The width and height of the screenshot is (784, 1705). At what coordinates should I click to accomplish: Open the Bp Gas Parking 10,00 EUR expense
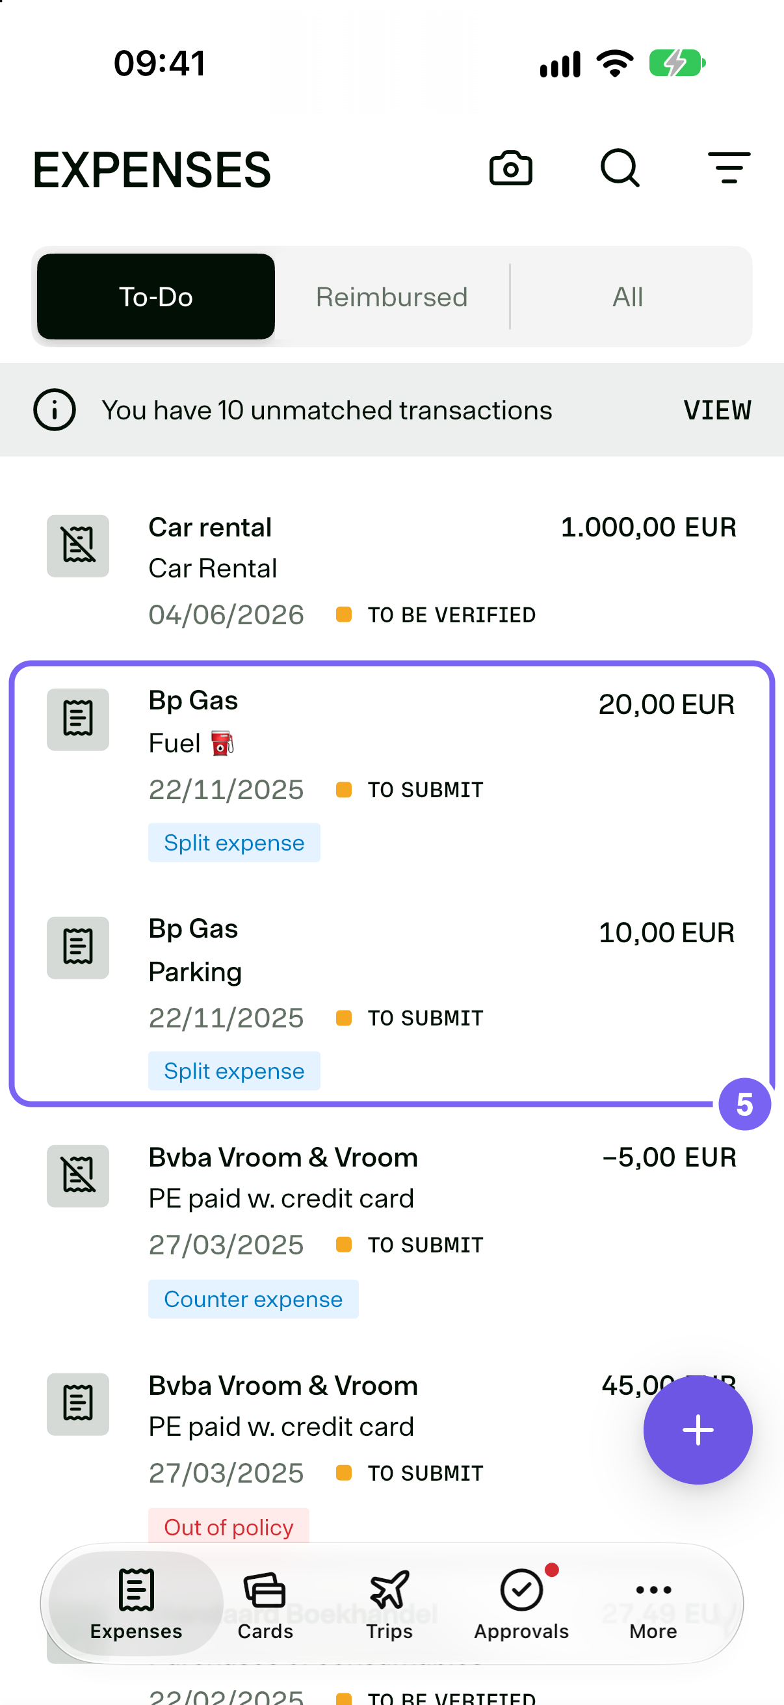coord(391,1001)
